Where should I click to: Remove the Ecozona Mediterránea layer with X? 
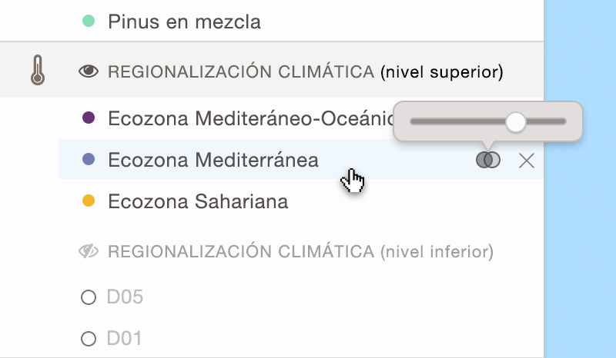[527, 160]
